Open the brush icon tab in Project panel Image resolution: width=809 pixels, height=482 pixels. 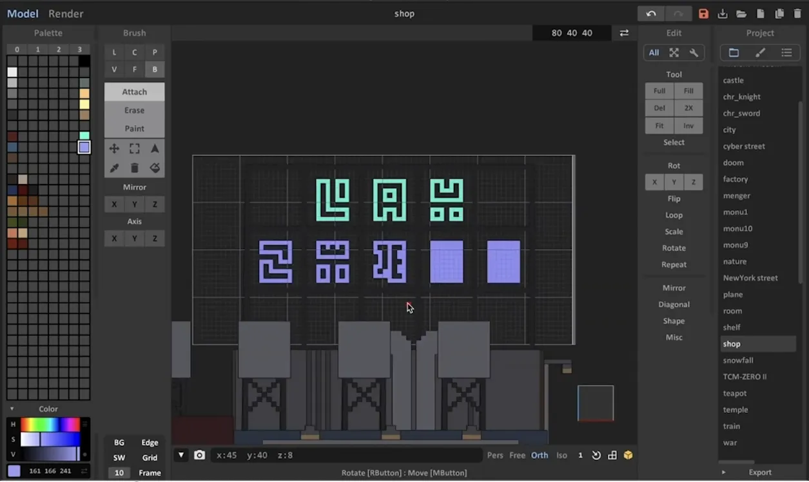[x=760, y=53]
